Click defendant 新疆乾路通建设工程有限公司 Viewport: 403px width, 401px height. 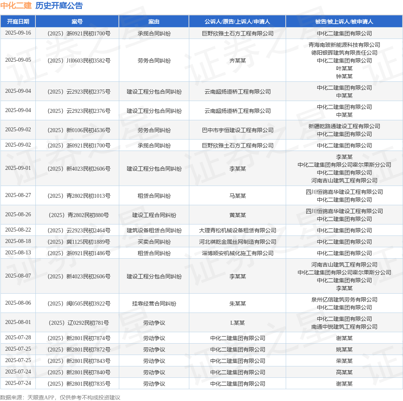coord(344,126)
